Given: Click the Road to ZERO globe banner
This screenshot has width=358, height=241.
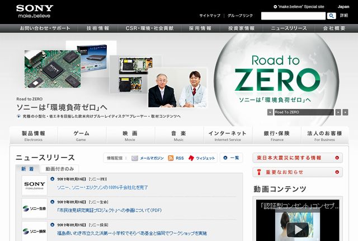Looking at the screenshot, I should (x=276, y=79).
